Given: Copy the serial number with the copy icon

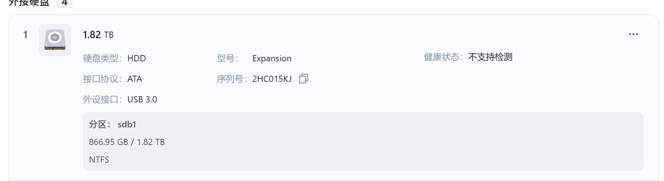Looking at the screenshot, I should [x=303, y=79].
